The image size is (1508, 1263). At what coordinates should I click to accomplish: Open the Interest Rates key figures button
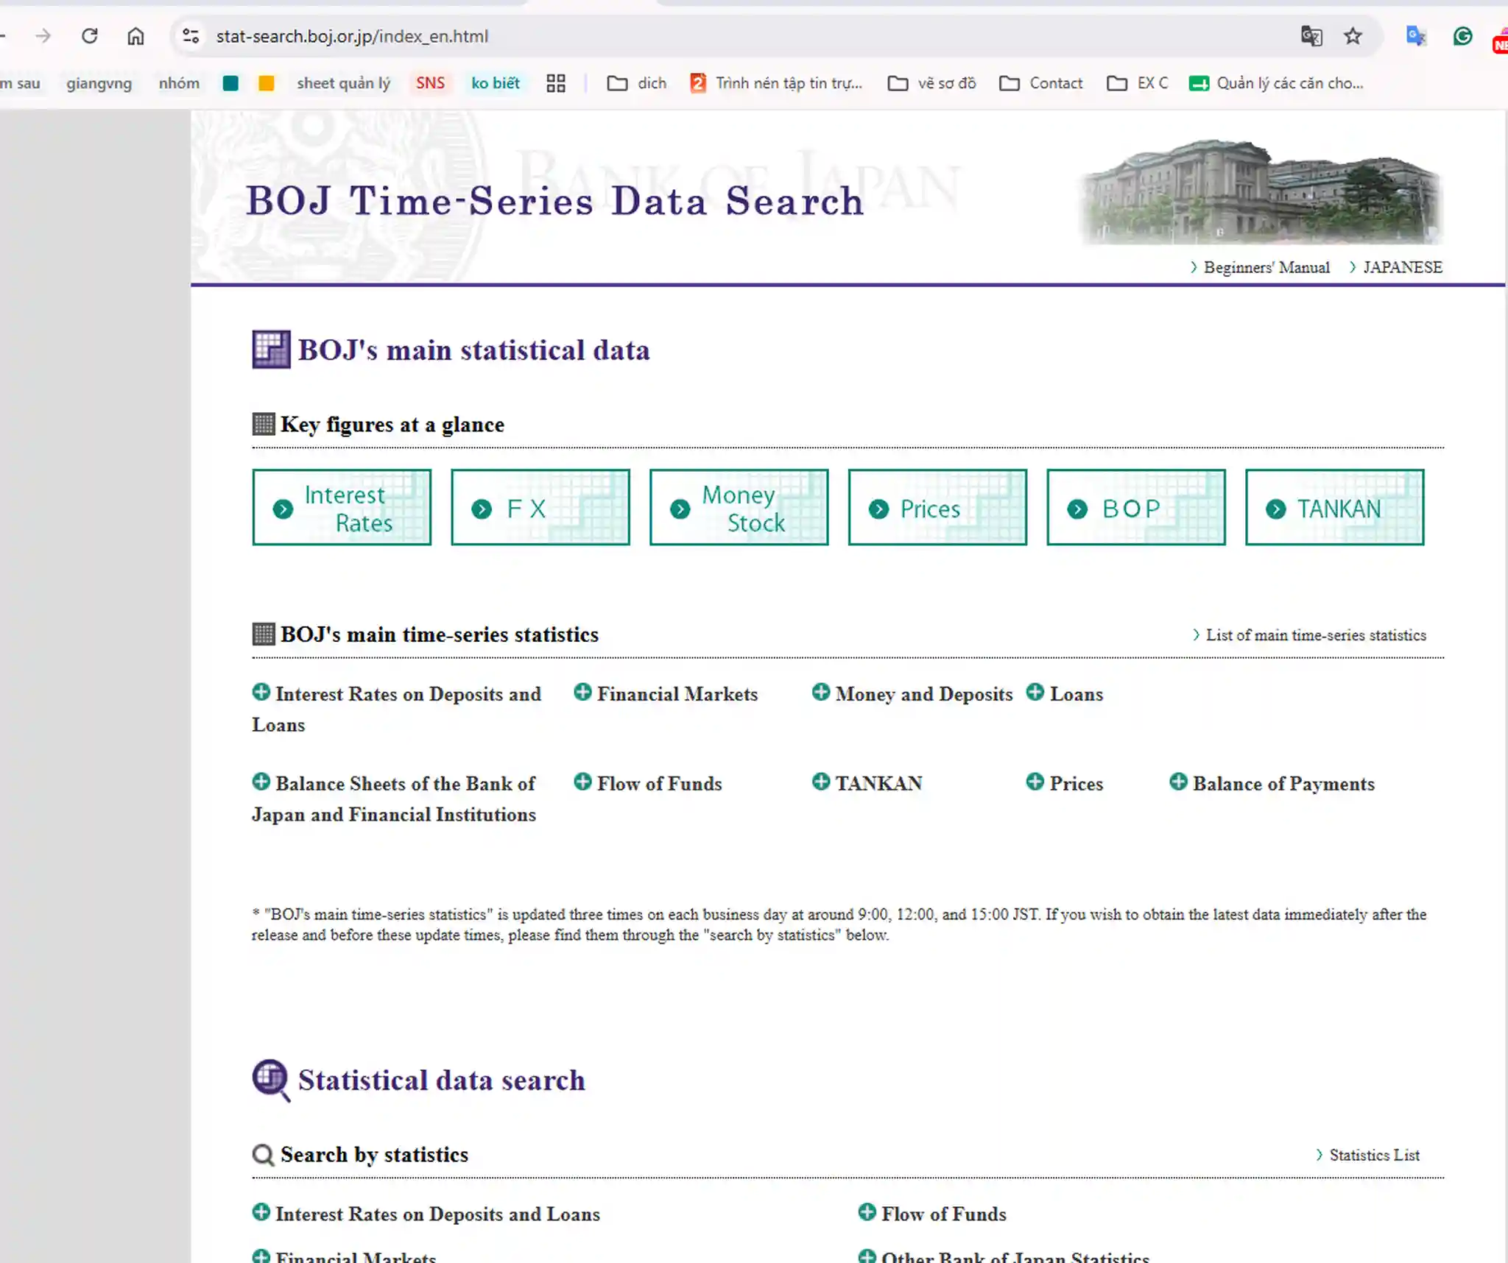point(342,507)
